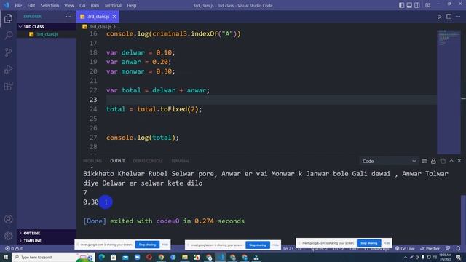
Task: Click Go Live in the status bar
Action: click(405, 248)
